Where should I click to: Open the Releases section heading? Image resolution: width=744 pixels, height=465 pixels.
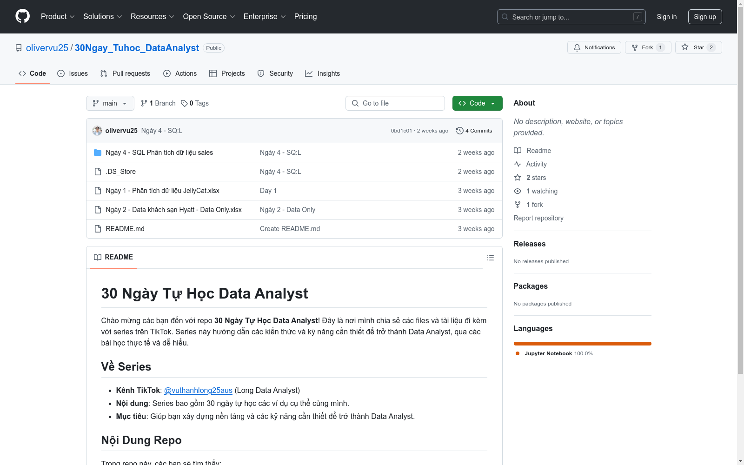[x=530, y=244]
